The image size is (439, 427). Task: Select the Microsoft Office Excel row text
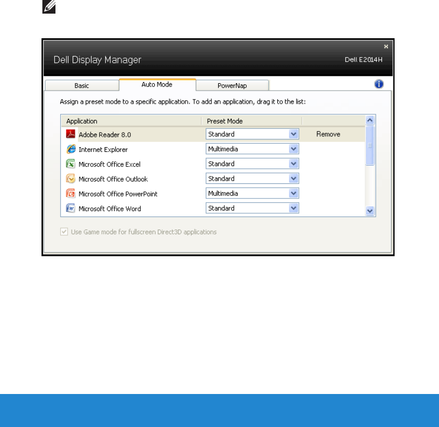pos(109,165)
